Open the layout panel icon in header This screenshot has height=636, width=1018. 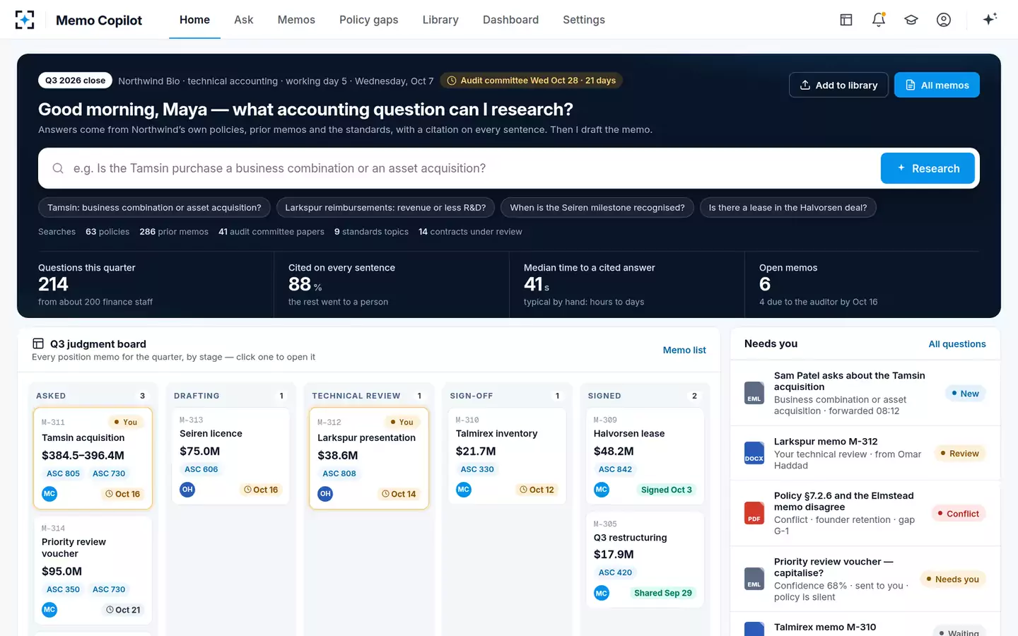click(846, 20)
